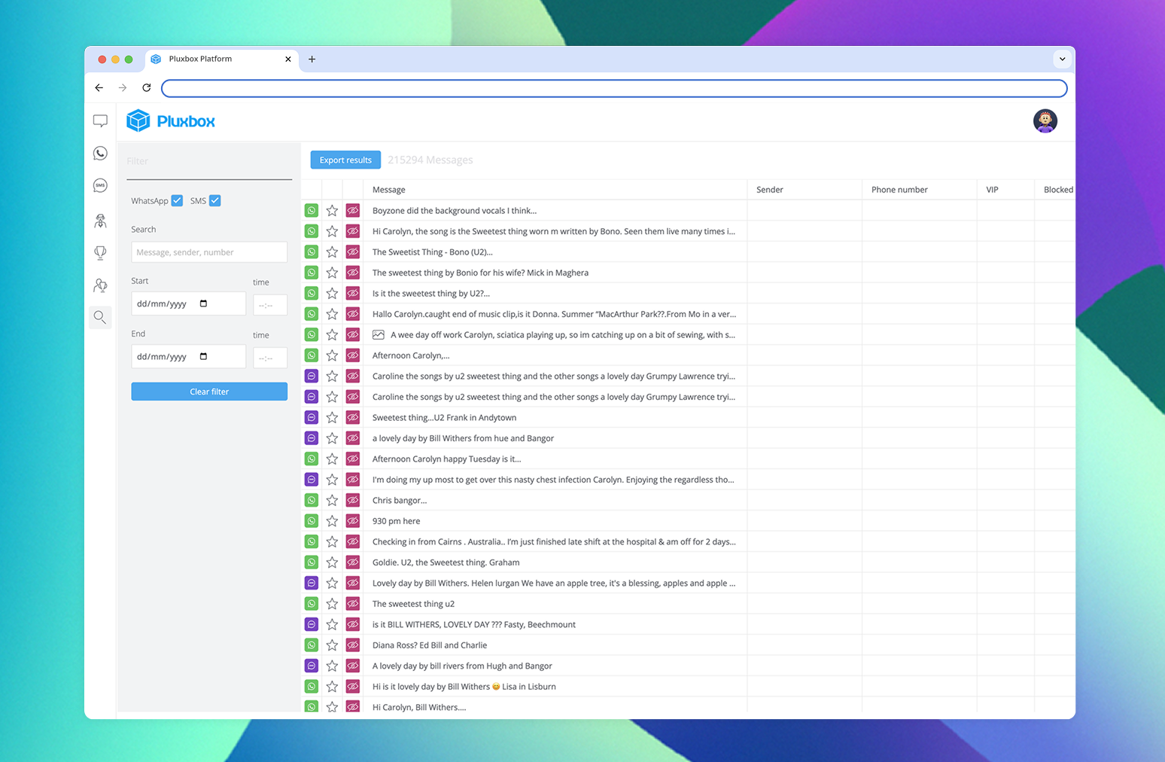
Task: Open the End date calendar picker
Action: [203, 356]
